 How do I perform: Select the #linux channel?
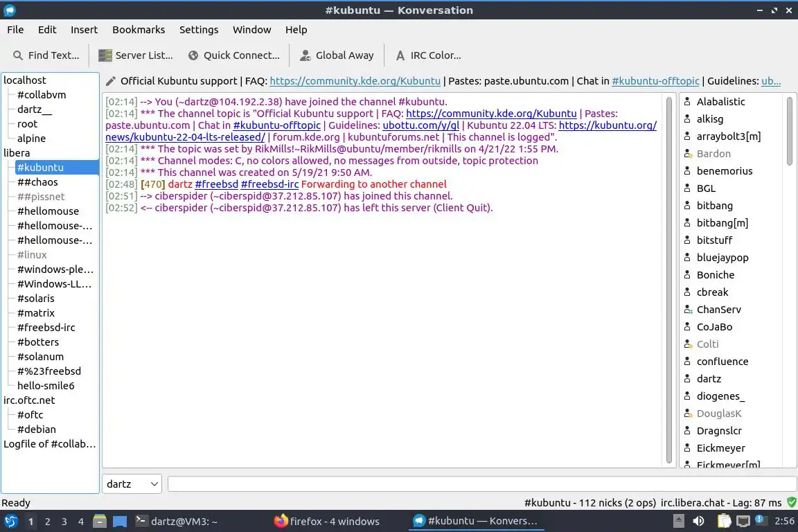tap(32, 254)
